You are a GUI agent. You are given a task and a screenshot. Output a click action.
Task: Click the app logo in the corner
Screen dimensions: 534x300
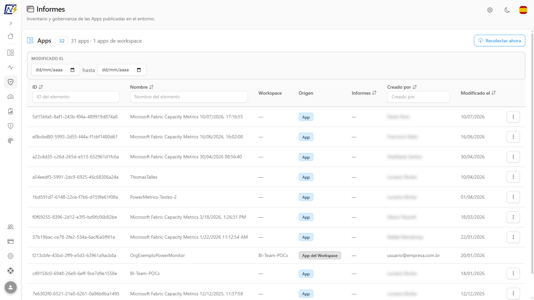point(11,9)
